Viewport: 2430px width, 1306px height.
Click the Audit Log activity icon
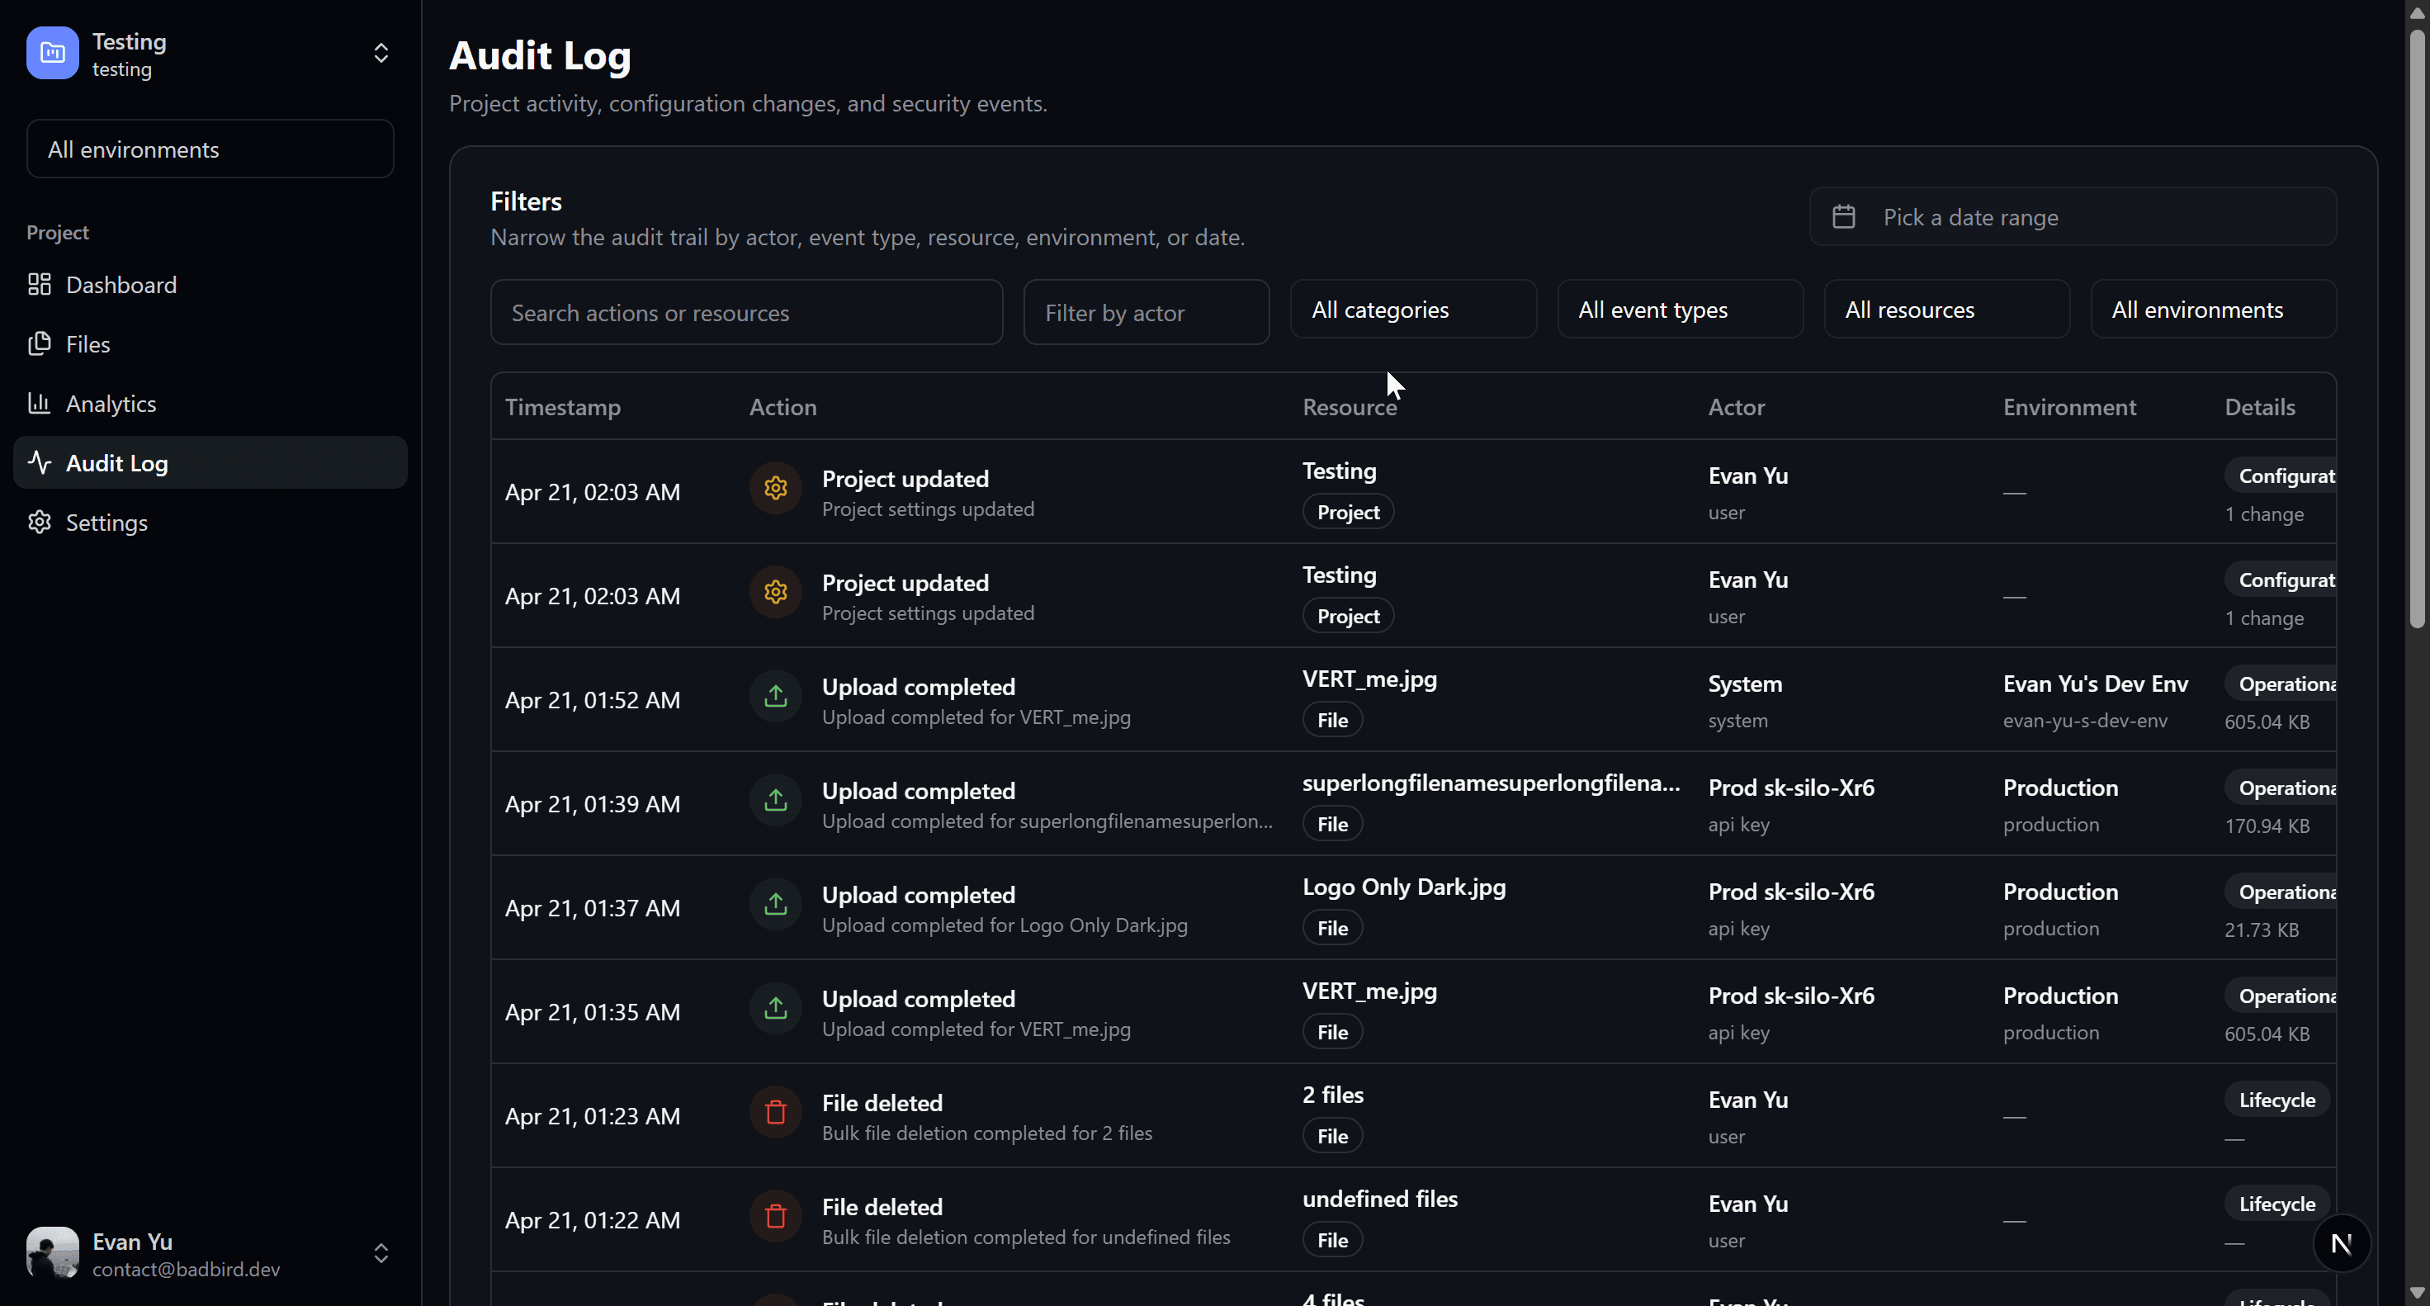[x=40, y=462]
